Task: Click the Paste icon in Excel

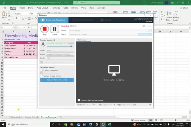Action: [4, 14]
